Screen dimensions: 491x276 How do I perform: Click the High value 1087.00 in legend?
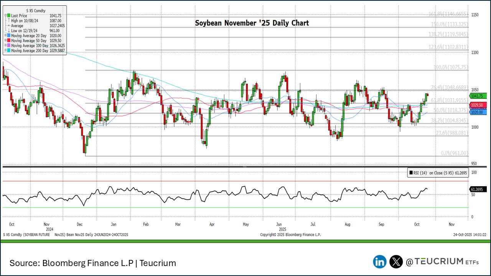click(x=55, y=21)
